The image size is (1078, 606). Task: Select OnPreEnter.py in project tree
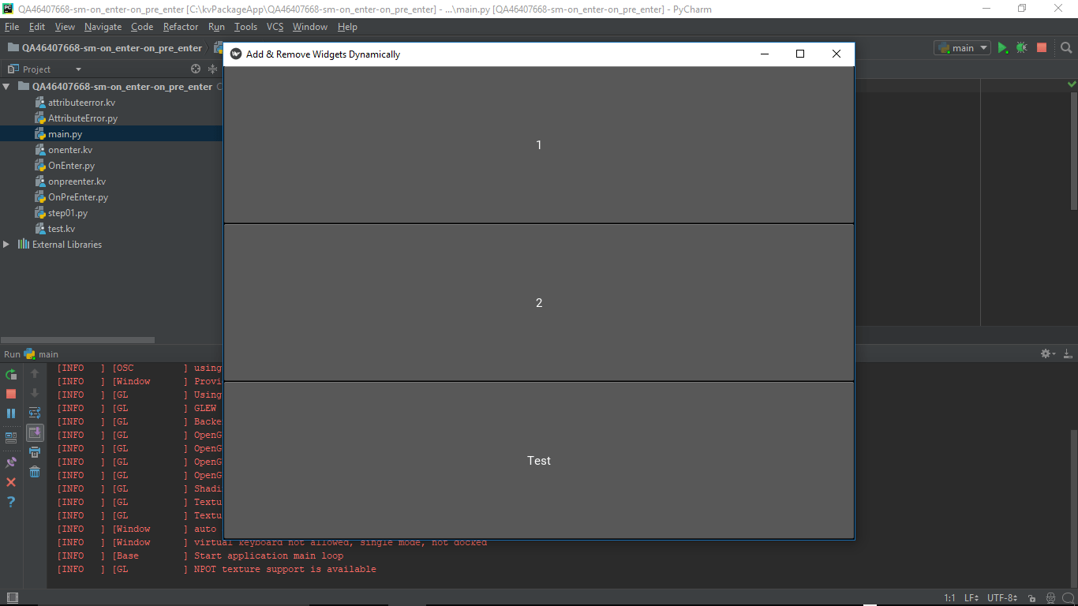[78, 197]
